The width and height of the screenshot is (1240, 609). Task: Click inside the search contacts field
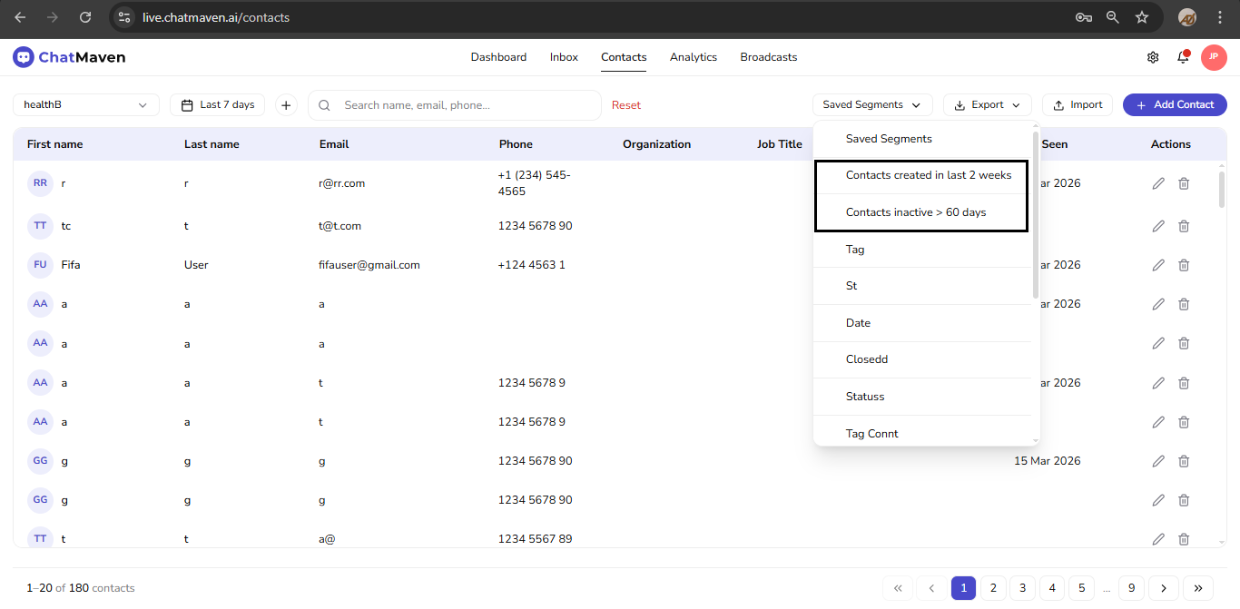pyautogui.click(x=454, y=104)
